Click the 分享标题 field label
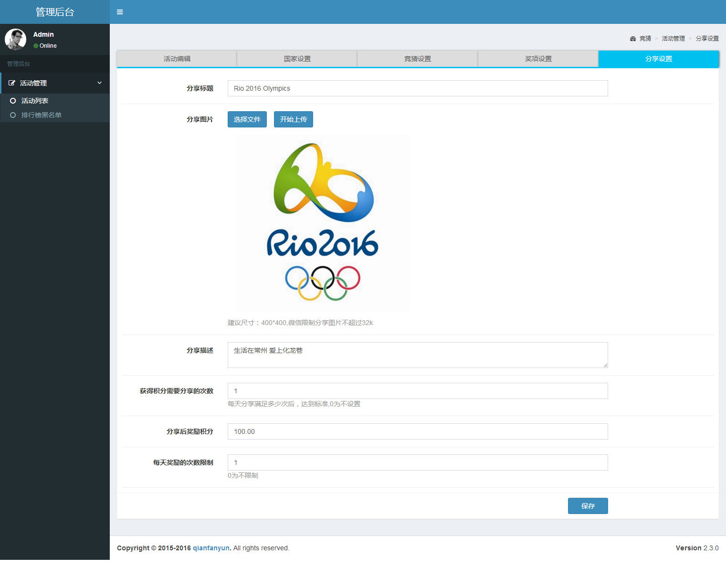This screenshot has width=726, height=567. tap(200, 88)
